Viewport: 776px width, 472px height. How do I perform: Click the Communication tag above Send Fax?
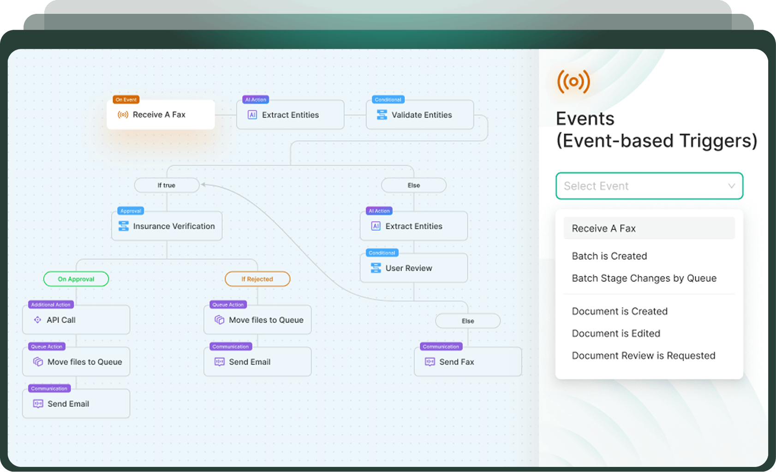point(441,347)
